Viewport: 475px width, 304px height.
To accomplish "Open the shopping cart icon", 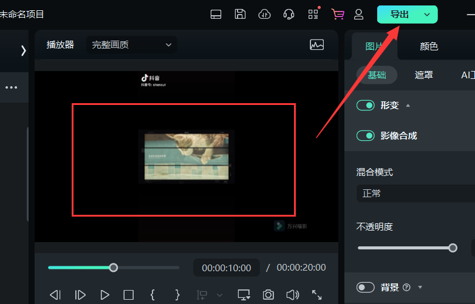I will pos(338,14).
